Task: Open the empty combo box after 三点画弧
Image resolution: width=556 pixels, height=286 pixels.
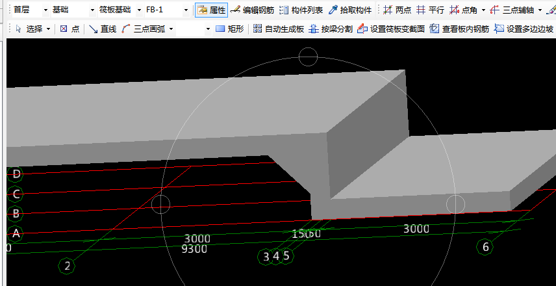Action: coord(194,29)
